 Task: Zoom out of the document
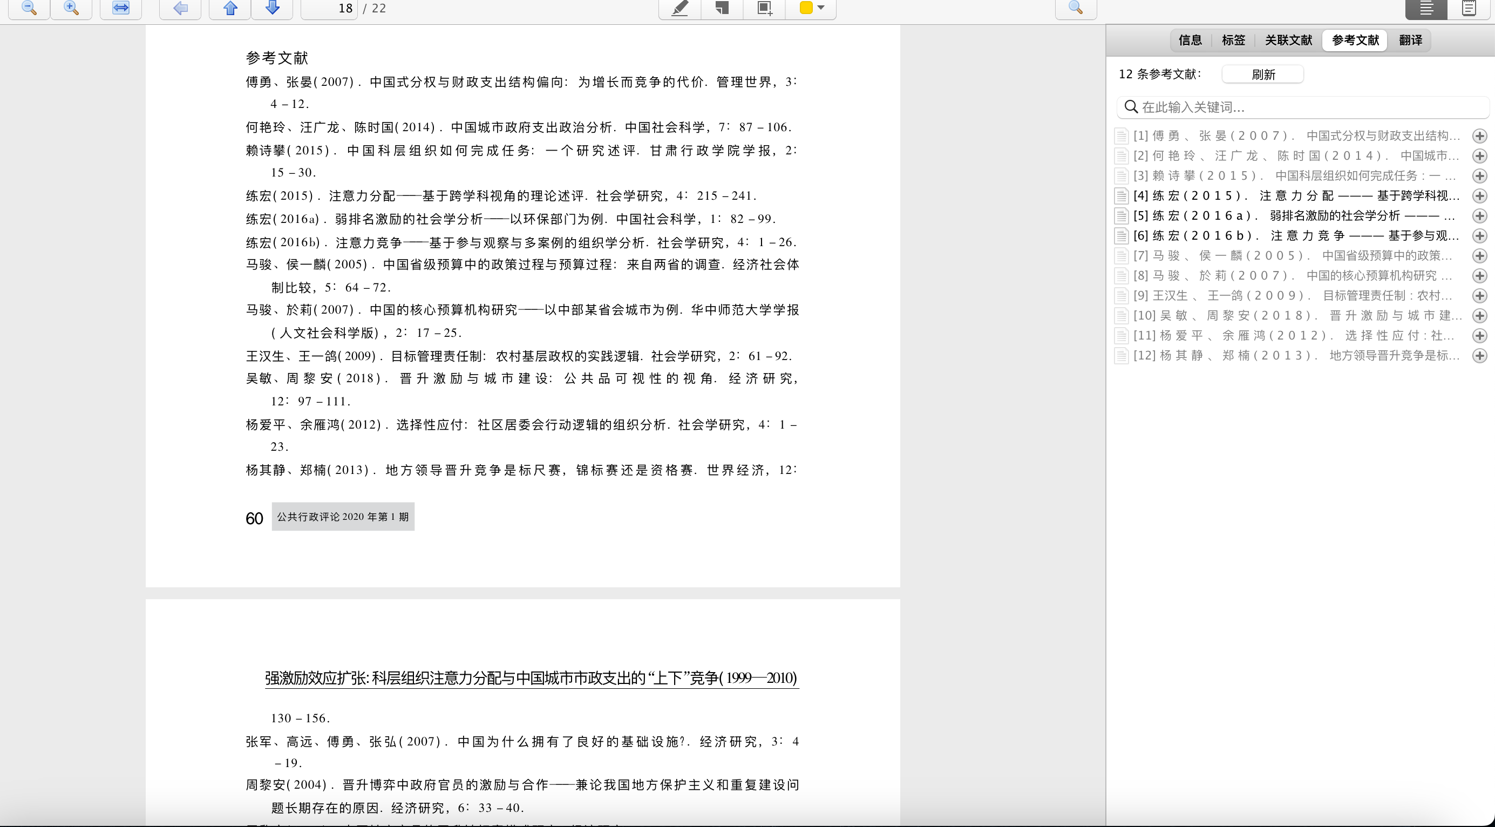click(28, 9)
